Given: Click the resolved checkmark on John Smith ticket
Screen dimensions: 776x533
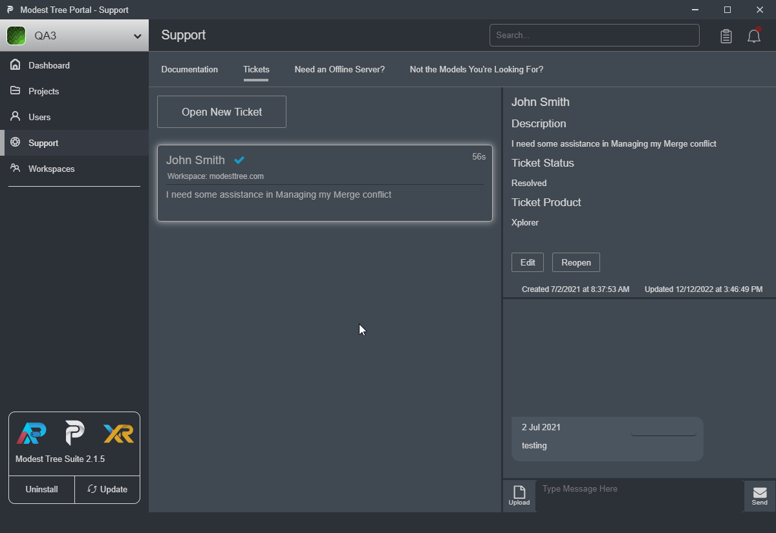Looking at the screenshot, I should (239, 160).
